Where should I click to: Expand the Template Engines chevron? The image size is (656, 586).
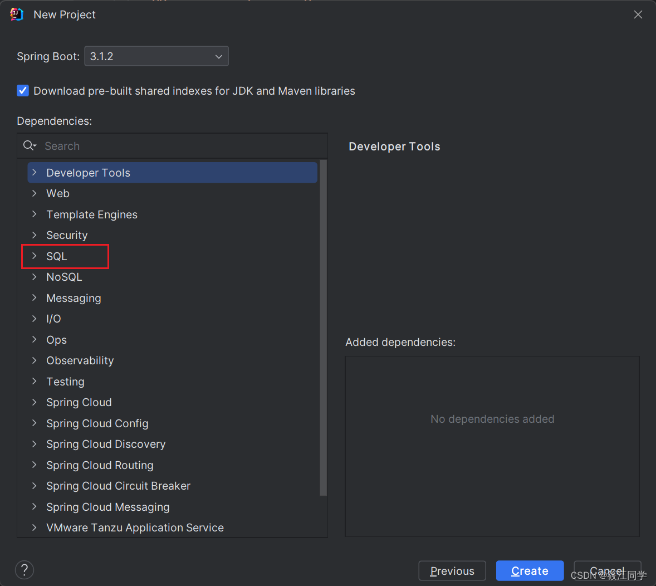pos(35,214)
